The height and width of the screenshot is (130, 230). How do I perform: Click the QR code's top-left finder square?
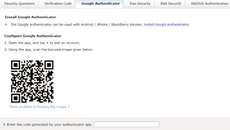(16, 65)
